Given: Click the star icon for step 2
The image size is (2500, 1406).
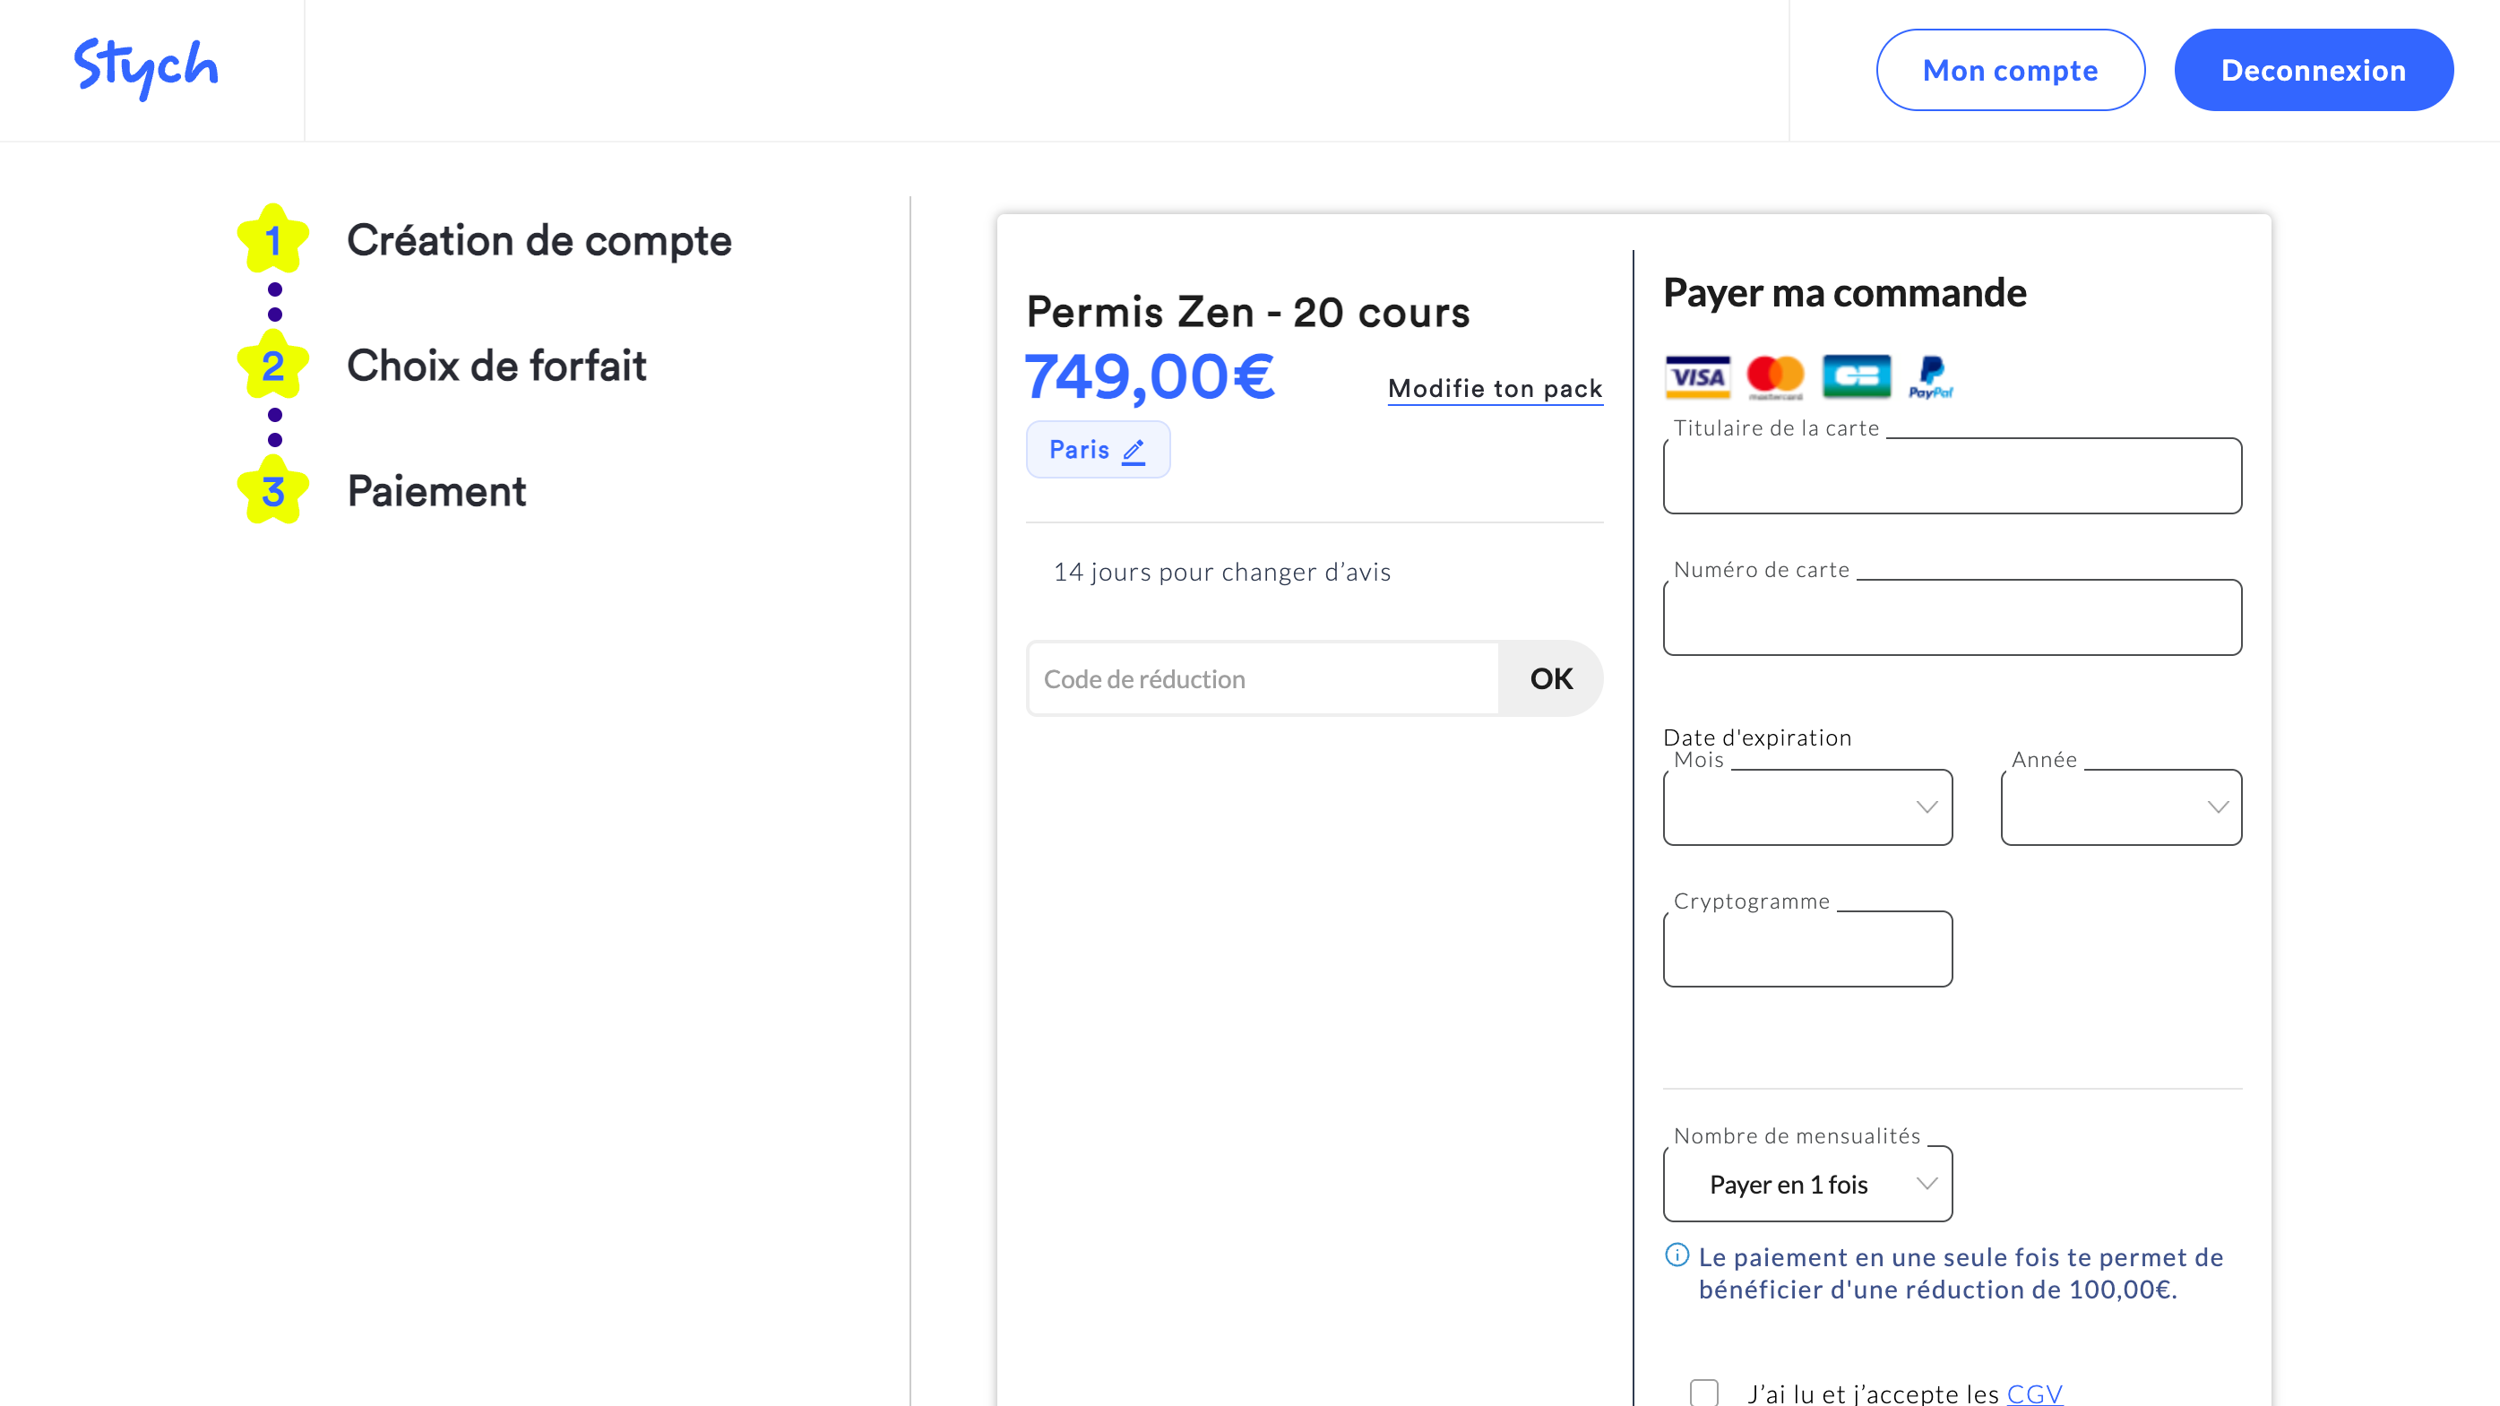Looking at the screenshot, I should tap(273, 367).
